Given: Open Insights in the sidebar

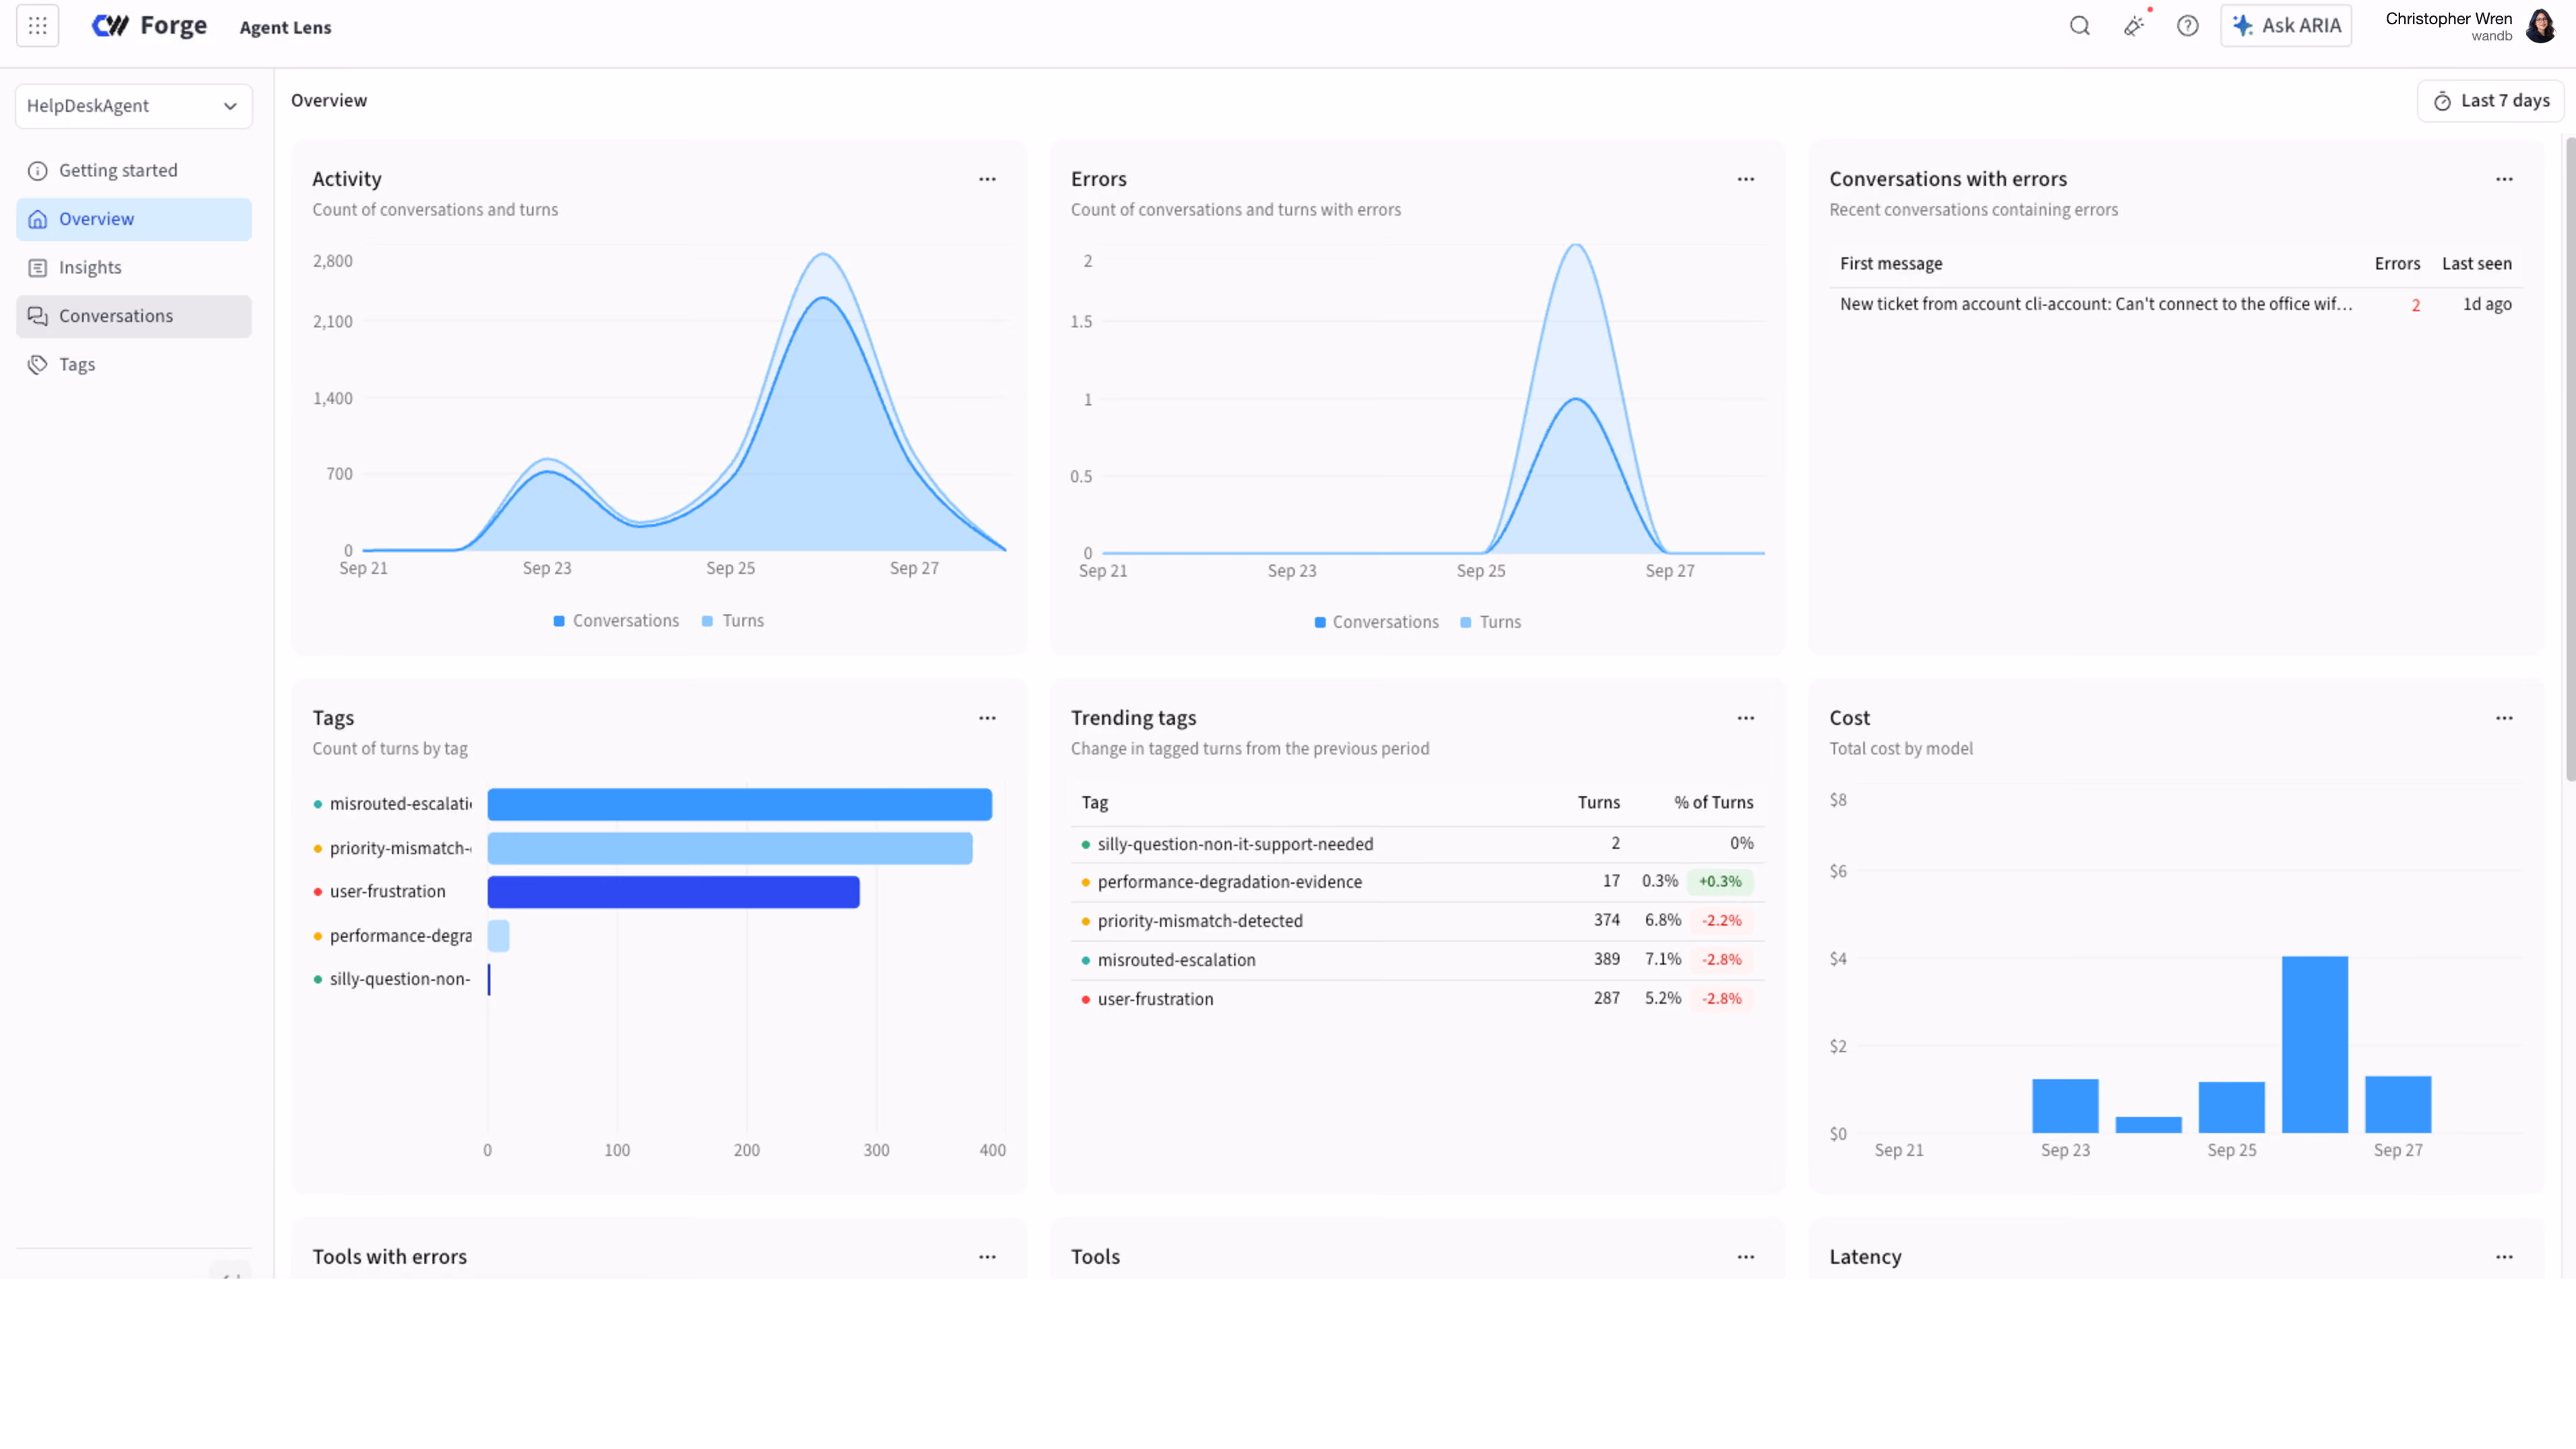Looking at the screenshot, I should pos(134,268).
